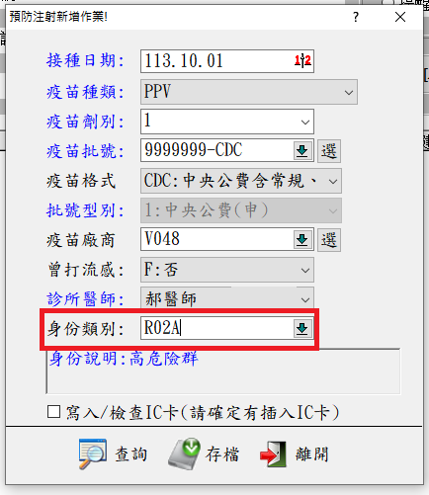
Task: Click green arrow icon in 身份類別 field
Action: click(x=302, y=329)
